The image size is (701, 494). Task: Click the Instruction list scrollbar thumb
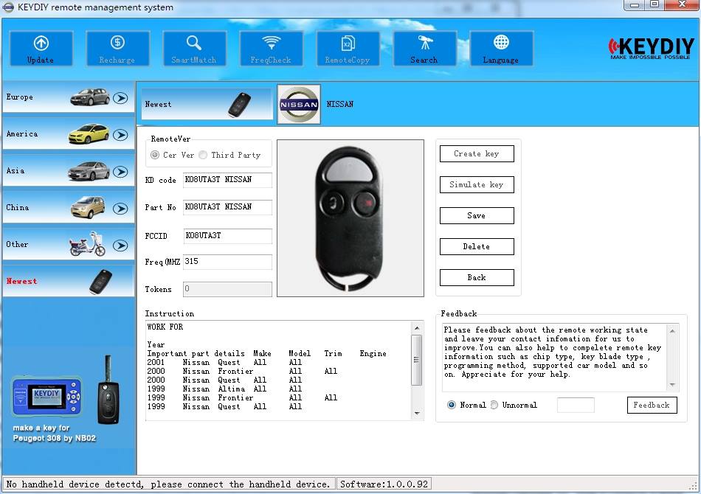click(x=417, y=360)
